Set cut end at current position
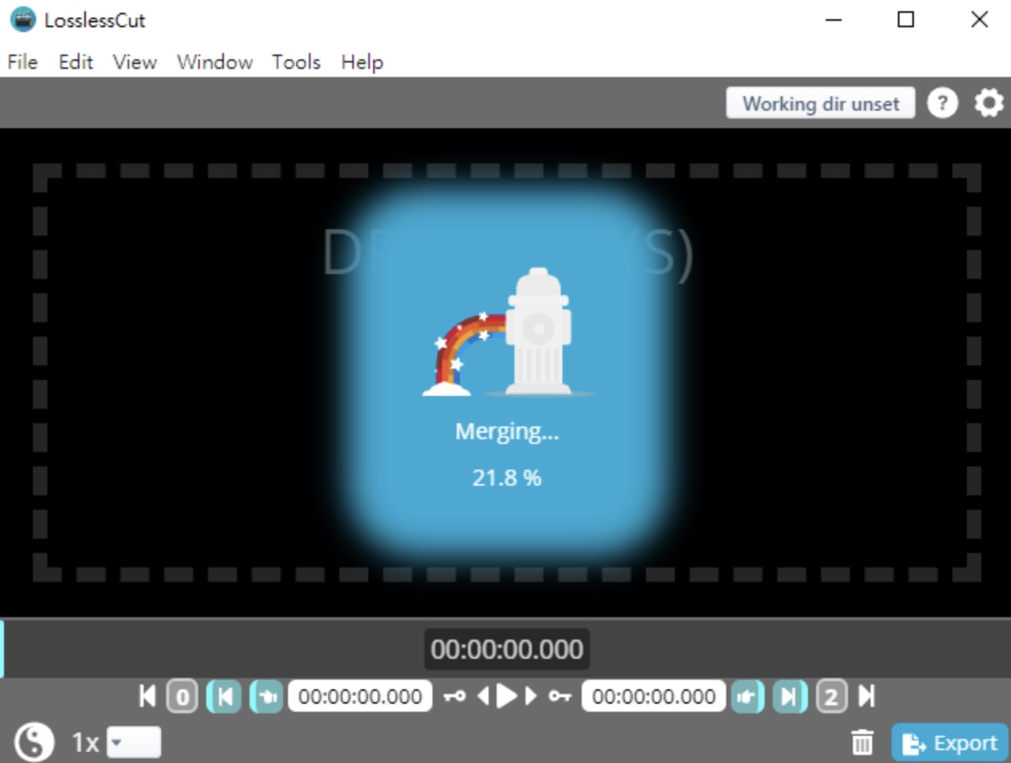The height and width of the screenshot is (763, 1011). (748, 696)
